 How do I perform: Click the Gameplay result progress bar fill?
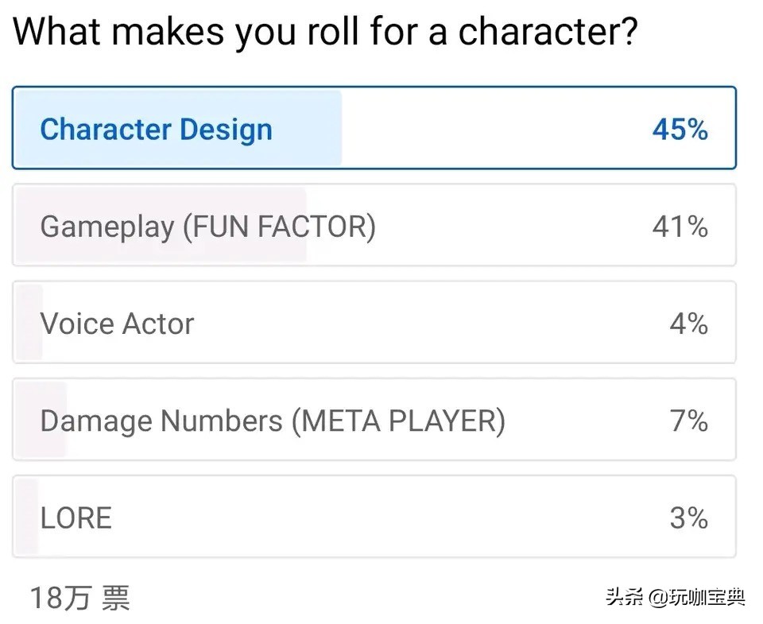click(x=161, y=225)
